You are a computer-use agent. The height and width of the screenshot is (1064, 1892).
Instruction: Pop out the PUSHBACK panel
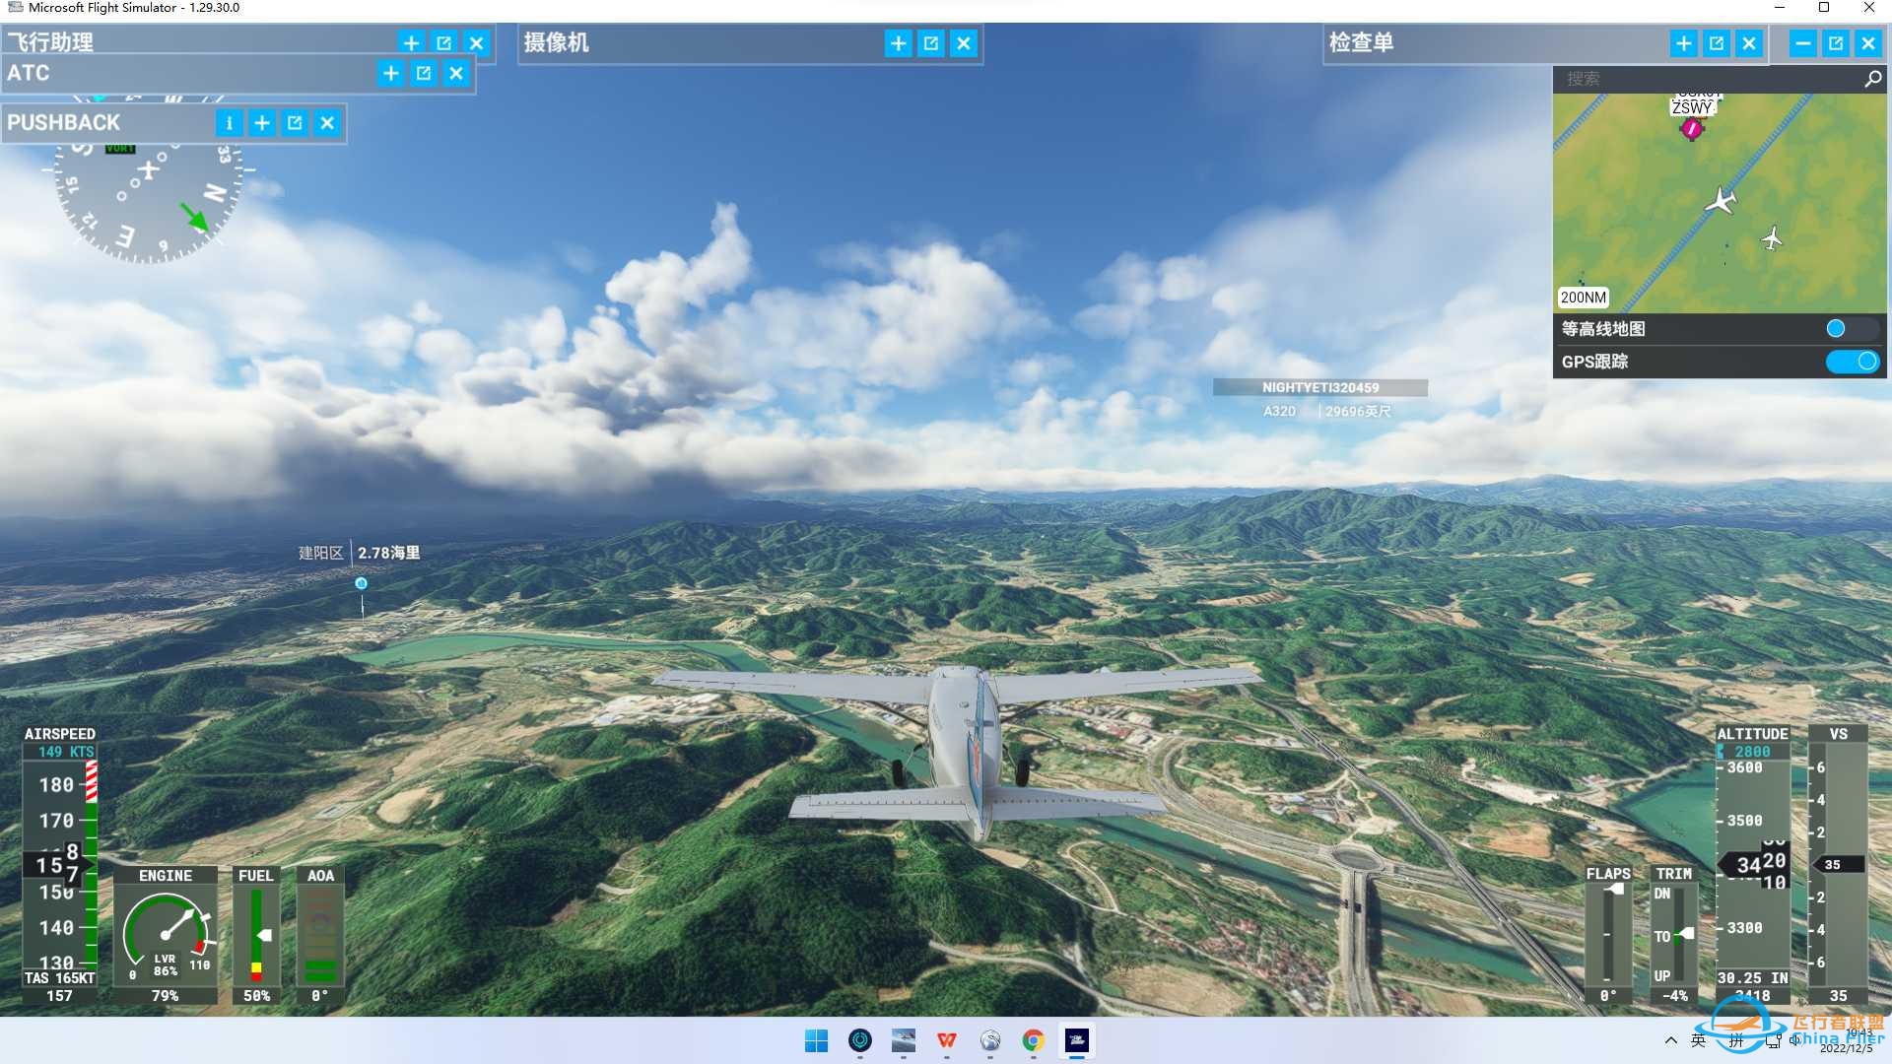pos(295,123)
